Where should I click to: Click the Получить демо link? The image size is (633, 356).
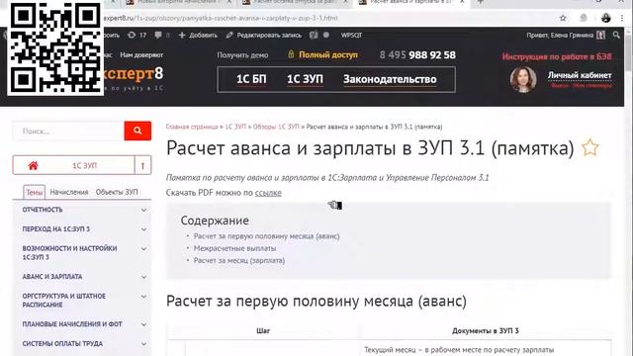point(242,55)
